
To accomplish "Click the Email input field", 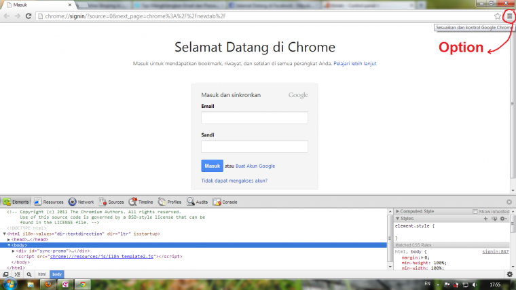I will click(x=255, y=118).
